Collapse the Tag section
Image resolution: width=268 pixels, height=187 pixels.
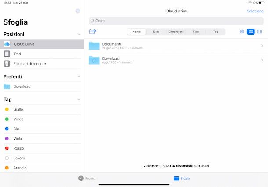(79, 99)
